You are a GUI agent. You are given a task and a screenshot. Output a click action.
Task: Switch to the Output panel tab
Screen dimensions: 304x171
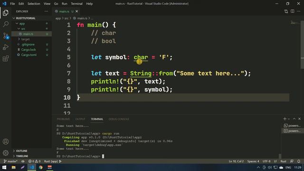pos(80,119)
